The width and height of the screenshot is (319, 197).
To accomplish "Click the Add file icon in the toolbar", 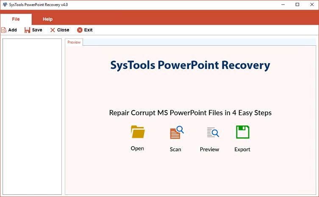I will pyautogui.click(x=4, y=30).
